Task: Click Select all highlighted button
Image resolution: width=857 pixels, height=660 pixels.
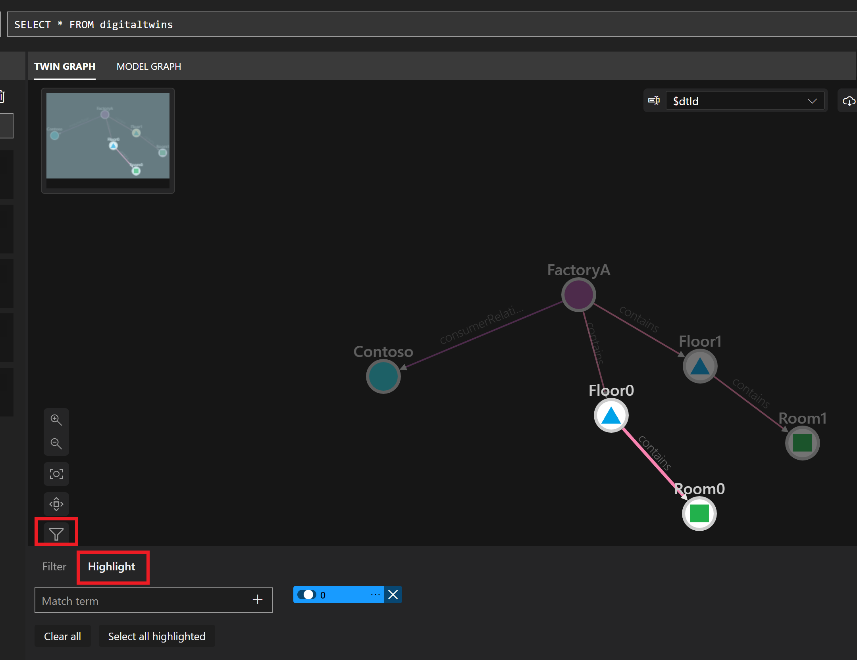Action: coord(156,636)
